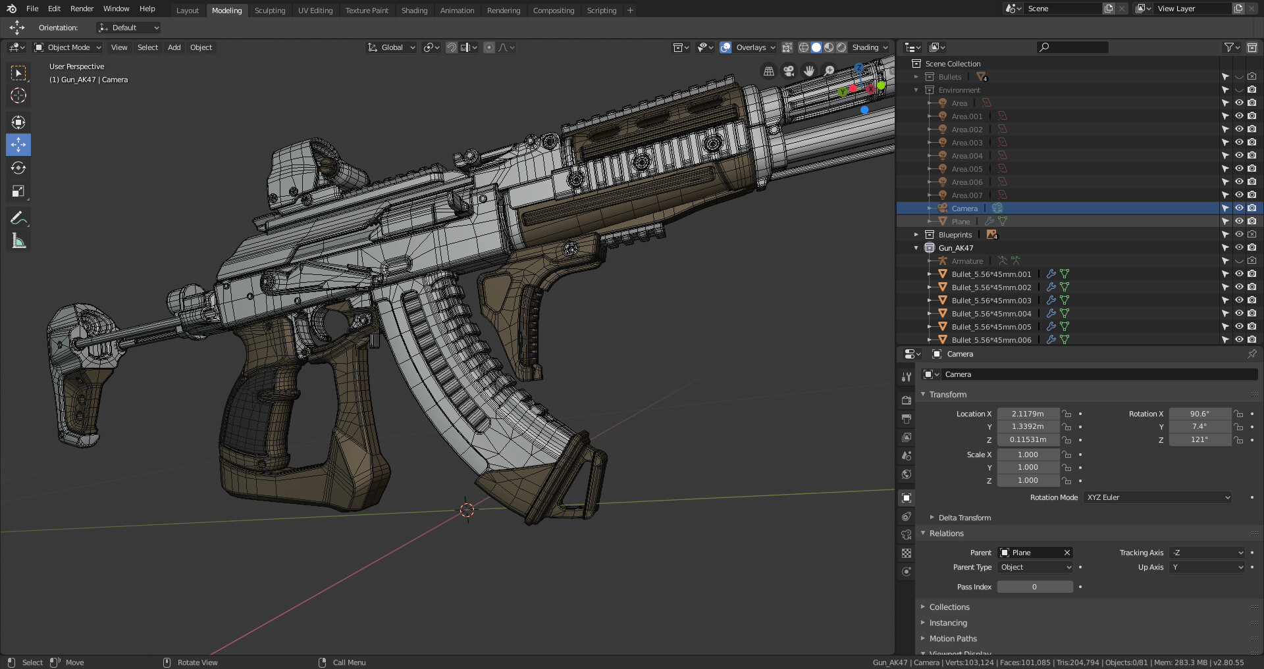Image resolution: width=1264 pixels, height=669 pixels.
Task: Toggle viewport overlays on or off
Action: [x=725, y=47]
